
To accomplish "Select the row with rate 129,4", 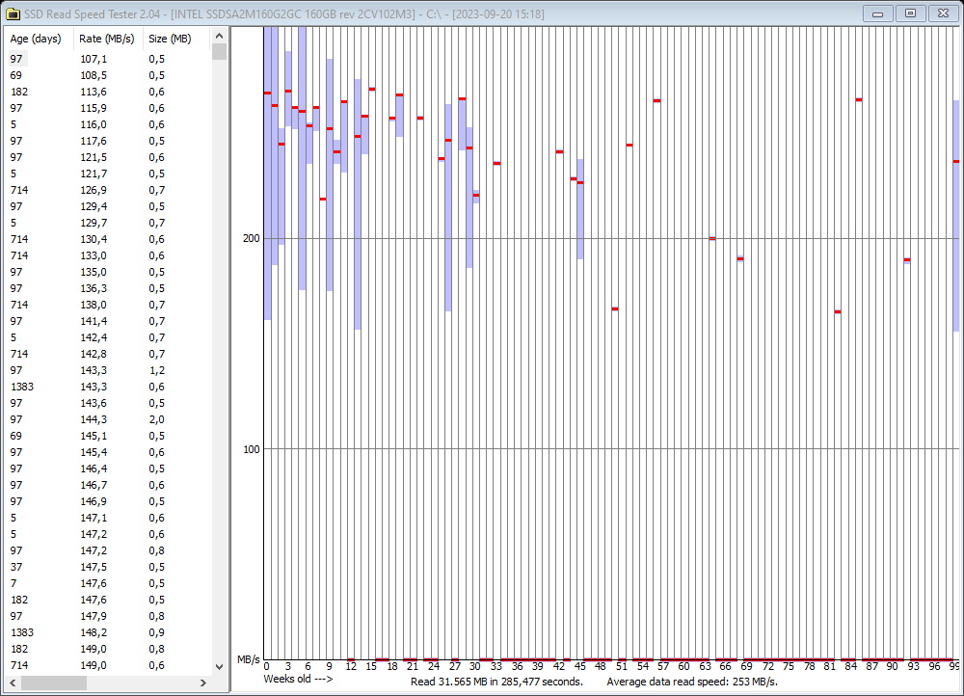I will [109, 206].
